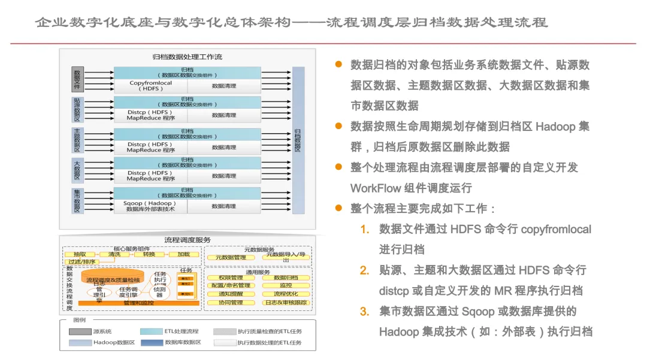Click the 执行质量检查的ETL任务 legend swatch
The image size is (647, 363).
tap(225, 331)
